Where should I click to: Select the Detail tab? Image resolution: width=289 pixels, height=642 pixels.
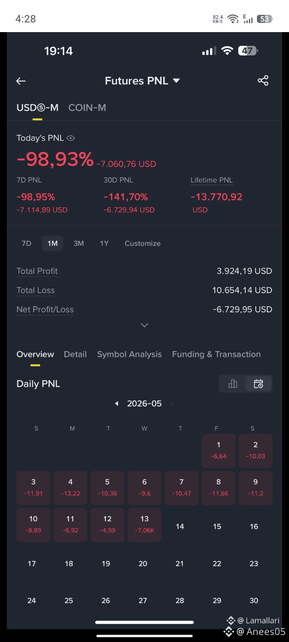(x=75, y=354)
